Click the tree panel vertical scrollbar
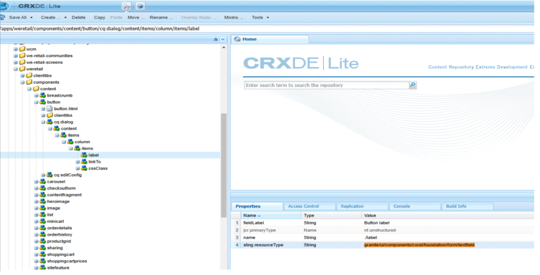The height and width of the screenshot is (275, 540). [224, 165]
